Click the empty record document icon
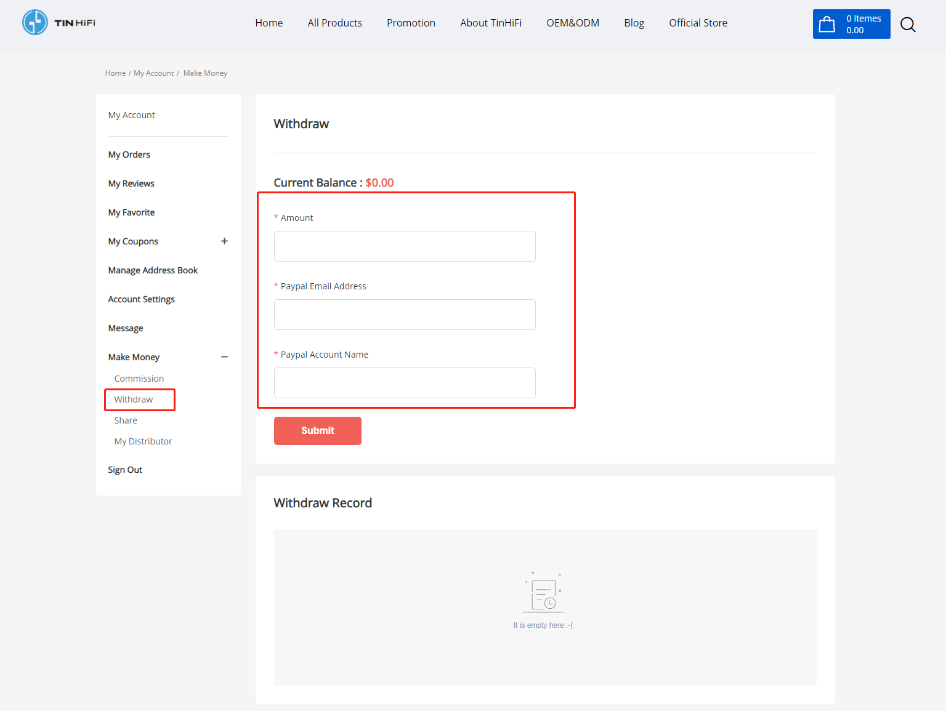This screenshot has width=946, height=711. pyautogui.click(x=544, y=595)
